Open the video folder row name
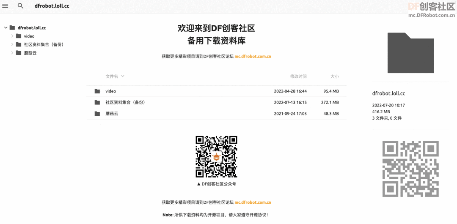457x224 pixels. pos(111,91)
